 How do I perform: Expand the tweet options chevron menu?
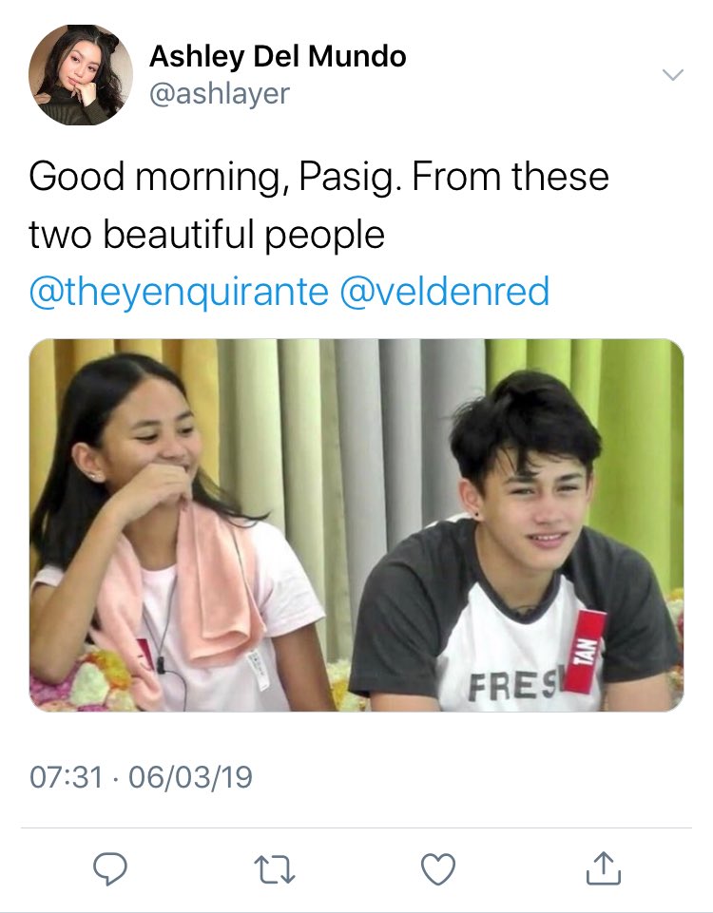[673, 74]
